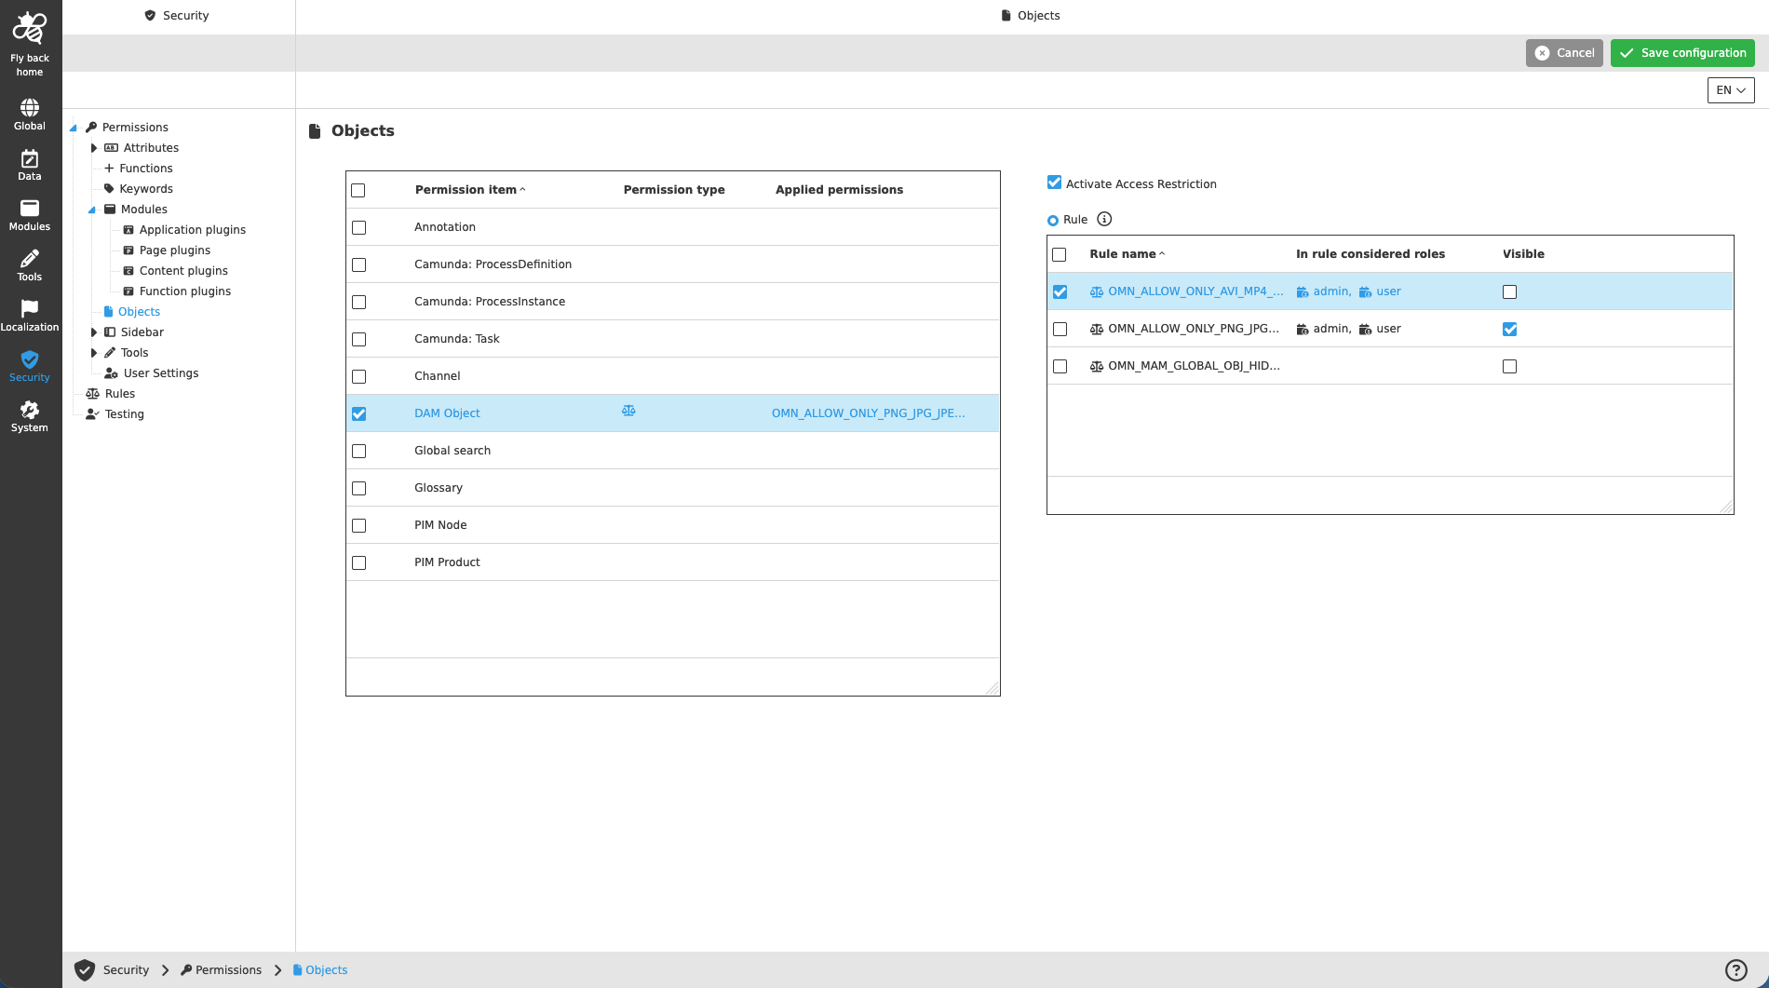
Task: Uncheck the Glossary permission item row
Action: tap(358, 488)
